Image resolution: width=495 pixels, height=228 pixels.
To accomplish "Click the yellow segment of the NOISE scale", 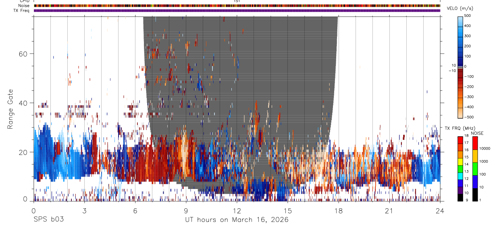I will 475,156.
